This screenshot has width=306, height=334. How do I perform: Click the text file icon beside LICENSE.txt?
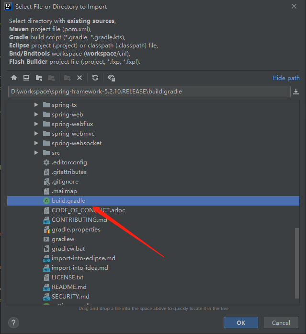46,277
